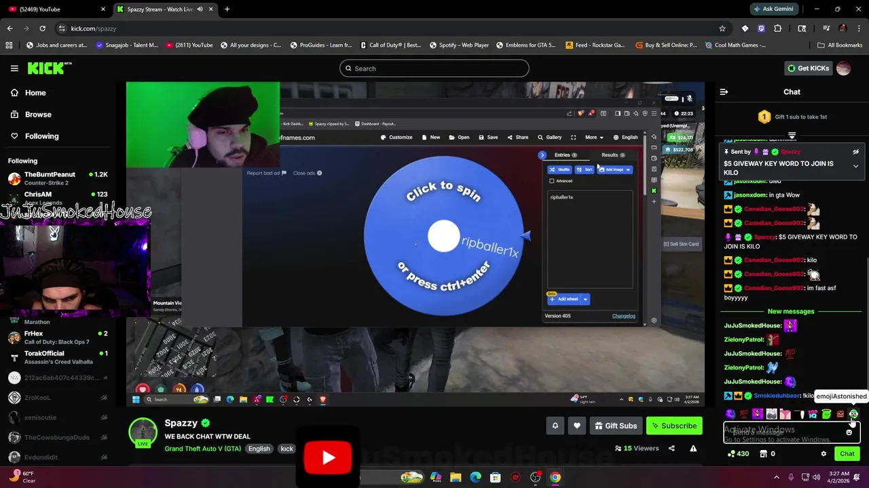Open File Explorer from the Windows taskbar
The width and height of the screenshot is (869, 488).
456,477
